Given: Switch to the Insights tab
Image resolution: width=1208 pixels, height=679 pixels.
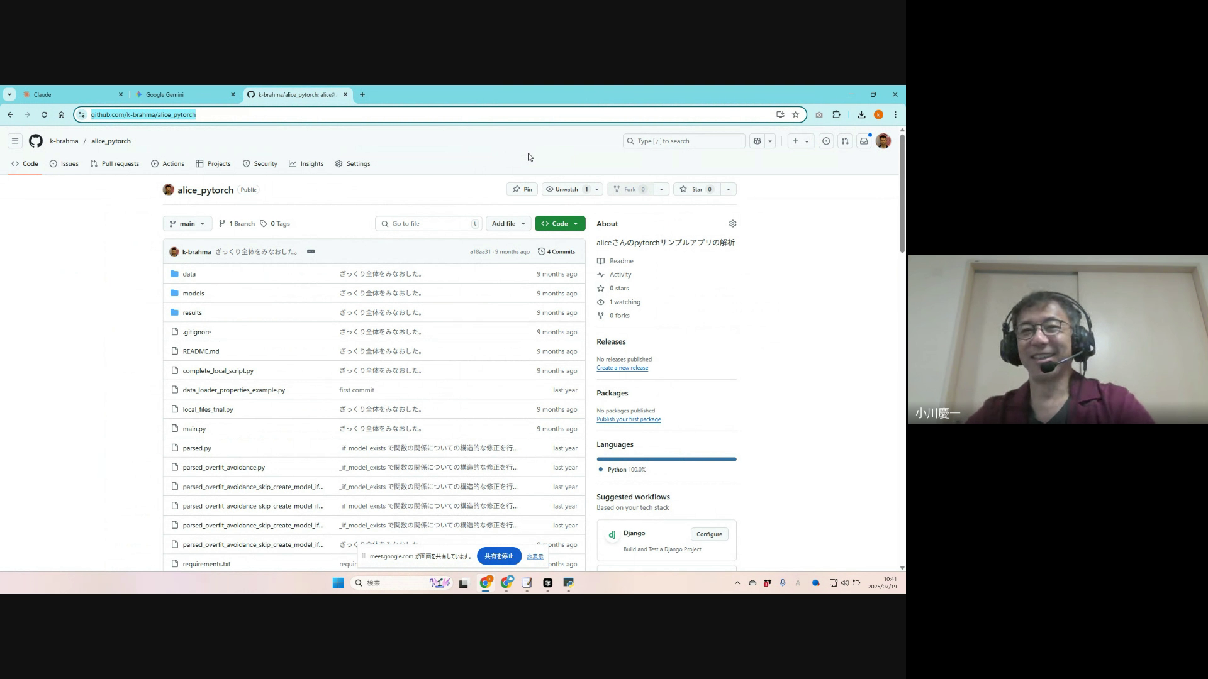Looking at the screenshot, I should click(x=306, y=163).
